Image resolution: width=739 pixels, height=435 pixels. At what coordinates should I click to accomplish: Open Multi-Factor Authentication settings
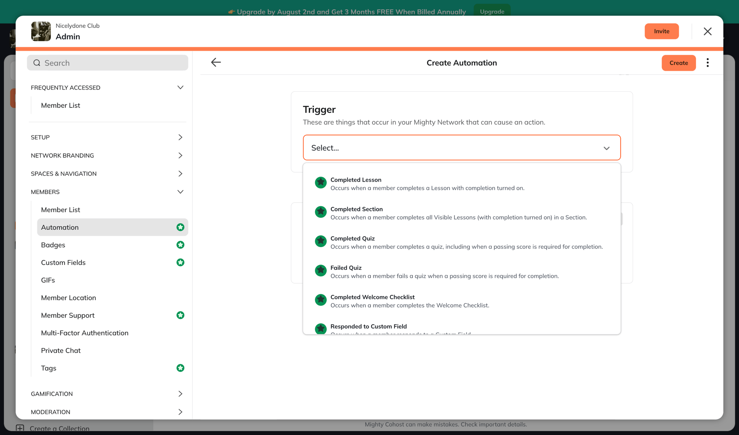pos(85,333)
